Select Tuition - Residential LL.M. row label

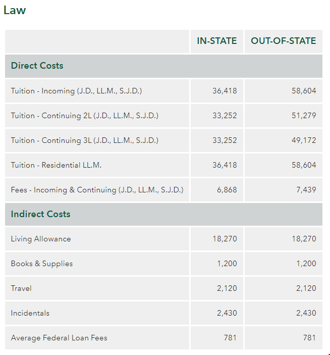click(x=56, y=165)
